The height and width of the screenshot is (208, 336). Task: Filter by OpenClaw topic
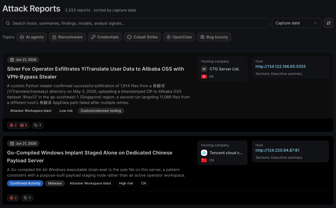point(179,37)
